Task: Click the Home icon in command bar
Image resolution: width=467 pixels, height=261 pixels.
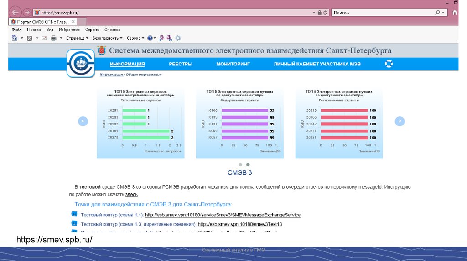Action: point(15,38)
